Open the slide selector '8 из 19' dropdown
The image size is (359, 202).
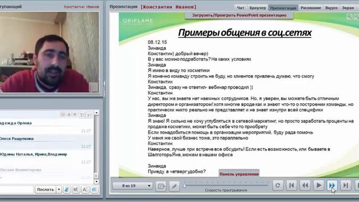pos(132,186)
